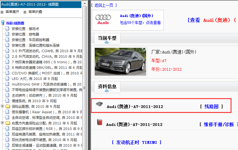238x150 pixels.
Task: Click the folder icon for 右置方向盘保险丝分配
Action: (x=8, y=123)
